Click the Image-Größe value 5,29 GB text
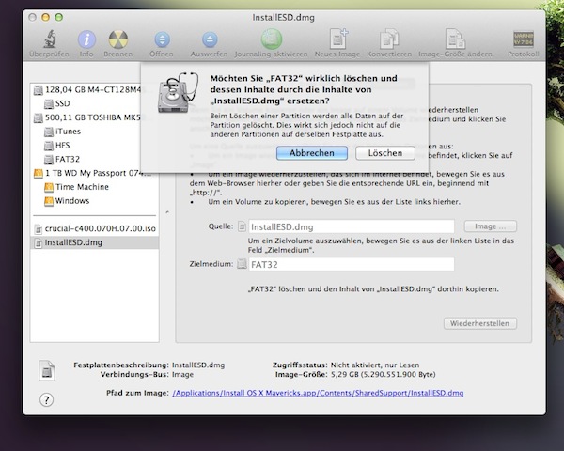Viewport: 564px width, 451px height. click(384, 374)
